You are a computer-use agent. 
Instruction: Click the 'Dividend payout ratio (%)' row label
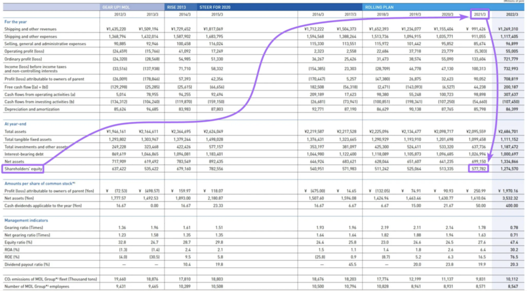pyautogui.click(x=27, y=264)
